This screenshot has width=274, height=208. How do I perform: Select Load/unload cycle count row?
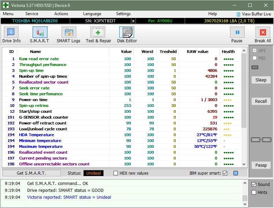tap(122, 129)
